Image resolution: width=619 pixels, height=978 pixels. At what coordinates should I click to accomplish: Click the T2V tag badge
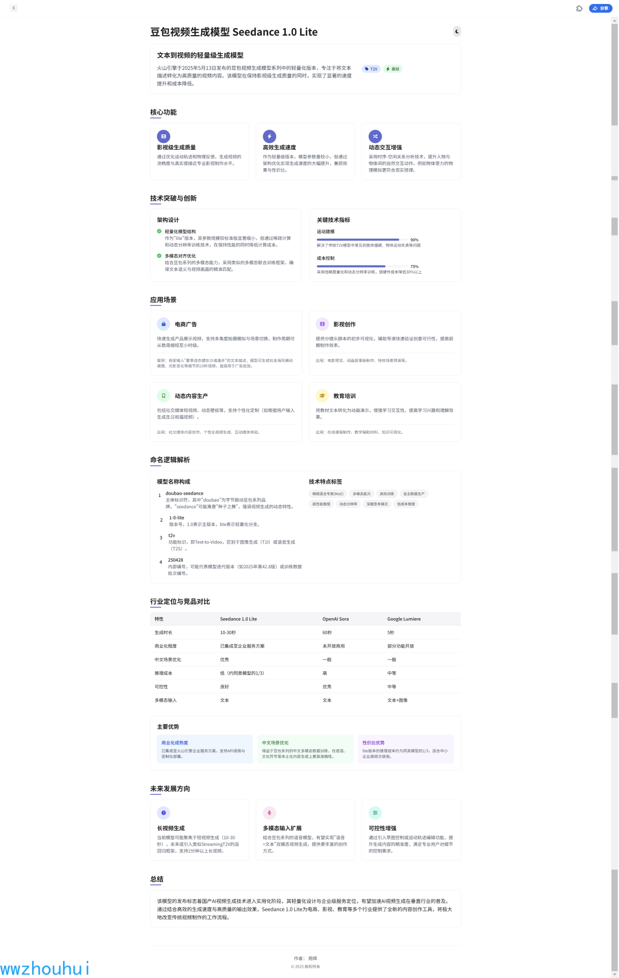coord(371,69)
